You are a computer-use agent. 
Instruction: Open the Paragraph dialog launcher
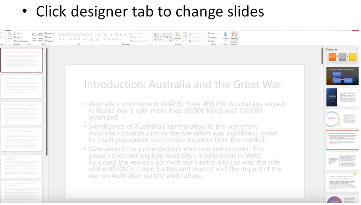pos(151,44)
